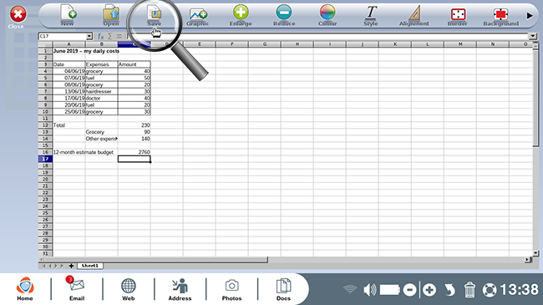The image size is (543, 305).
Task: Select the Alignment tool
Action: point(414,13)
